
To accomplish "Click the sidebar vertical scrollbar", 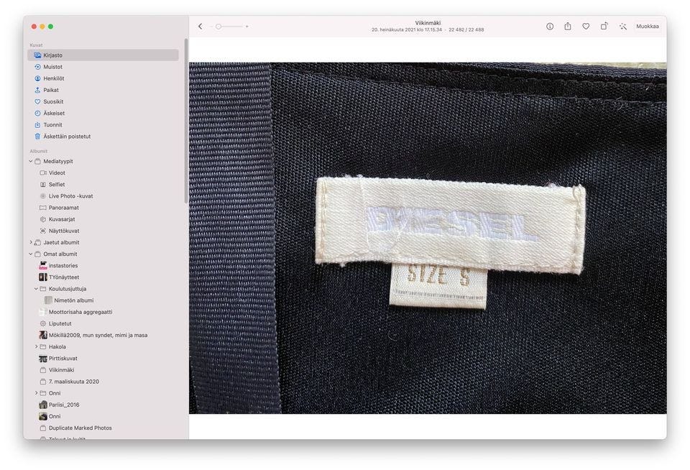I will click(186, 121).
